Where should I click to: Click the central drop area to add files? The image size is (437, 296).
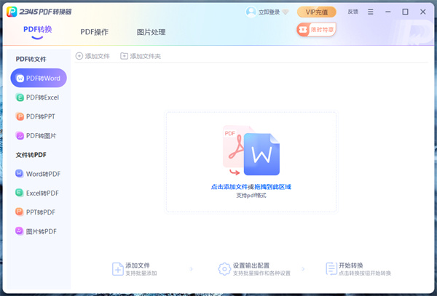(251, 161)
